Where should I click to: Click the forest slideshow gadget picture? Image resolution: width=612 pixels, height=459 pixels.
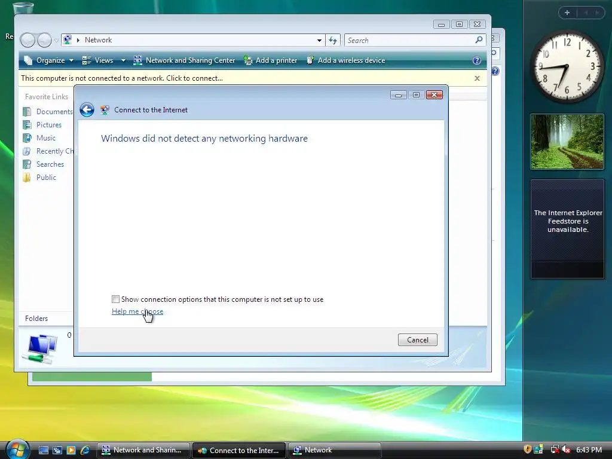coord(567,142)
